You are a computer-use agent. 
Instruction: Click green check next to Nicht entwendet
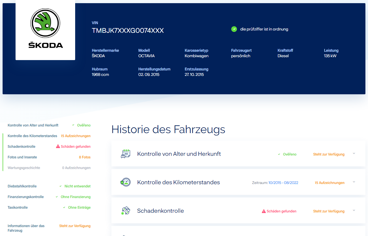click(60, 186)
